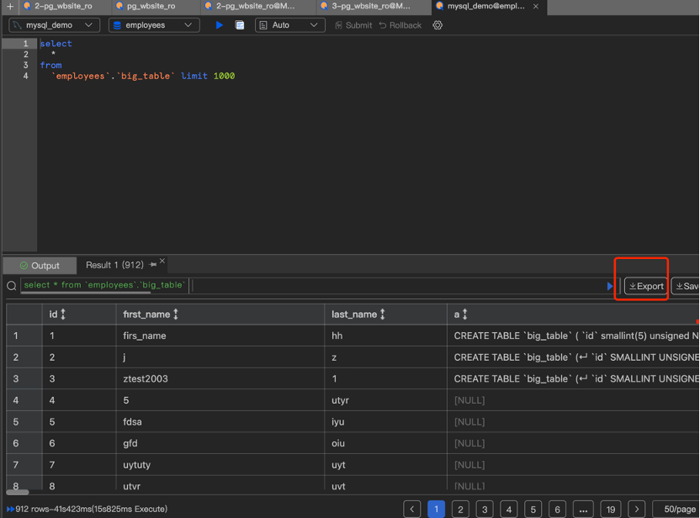Switch to the Output tab
Image resolution: width=700 pixels, height=518 pixels.
tap(40, 266)
